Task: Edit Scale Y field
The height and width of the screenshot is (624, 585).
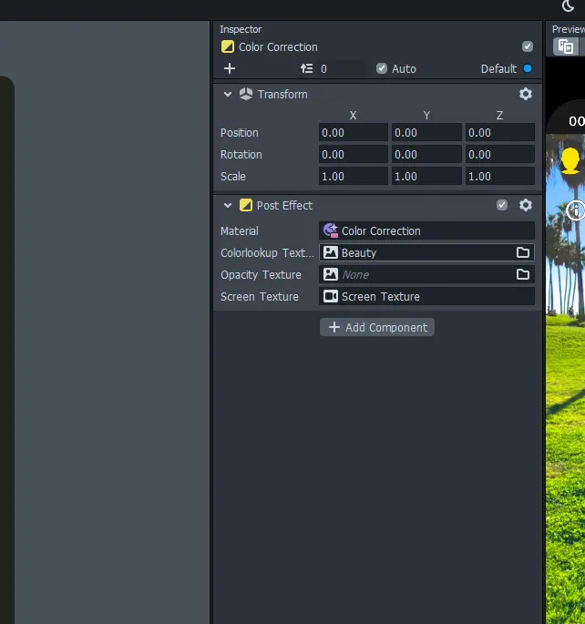Action: tap(426, 177)
